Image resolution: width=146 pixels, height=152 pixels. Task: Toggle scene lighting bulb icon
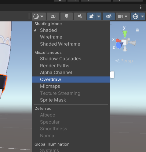pyautogui.click(x=67, y=16)
